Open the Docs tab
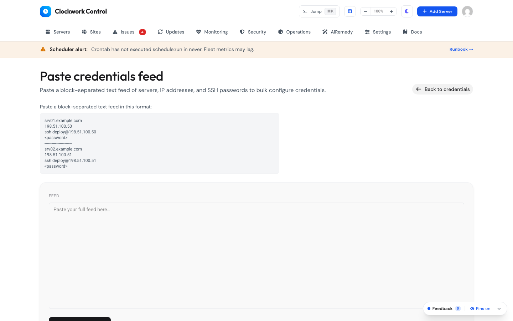Image resolution: width=513 pixels, height=321 pixels. tap(412, 32)
